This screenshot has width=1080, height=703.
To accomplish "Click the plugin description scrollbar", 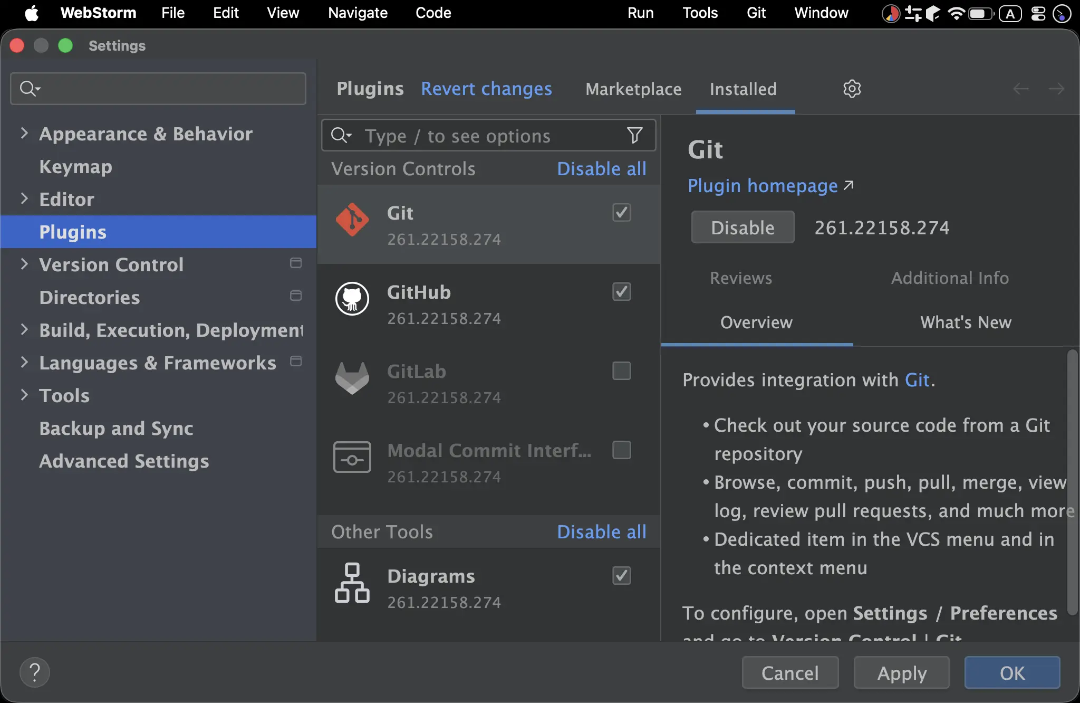I will 1072,482.
